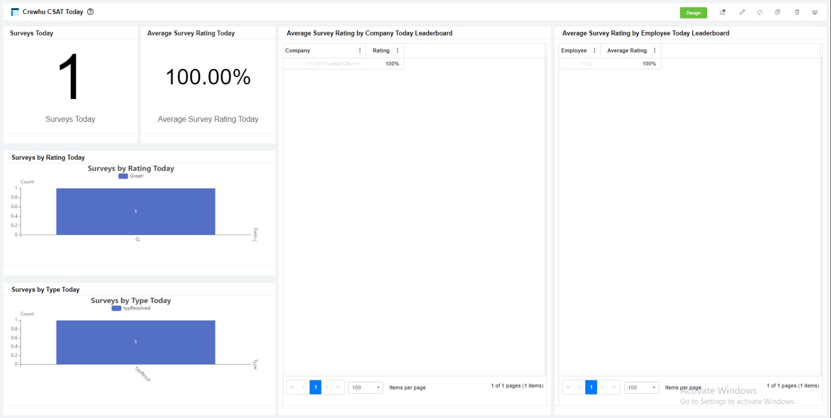The image size is (831, 418).
Task: Duplicate the dashboard using the copy icon
Action: pos(778,12)
